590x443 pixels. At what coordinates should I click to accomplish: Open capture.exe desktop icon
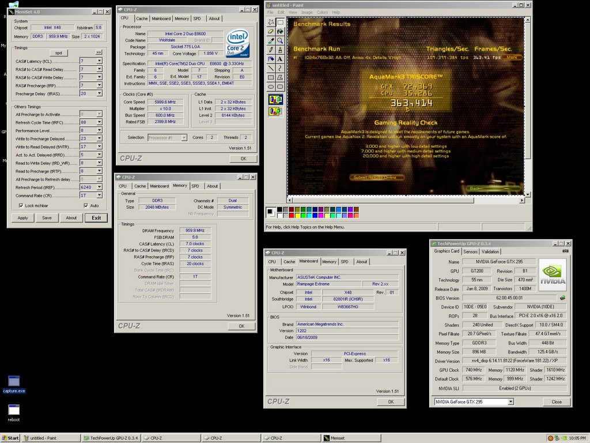[14, 384]
